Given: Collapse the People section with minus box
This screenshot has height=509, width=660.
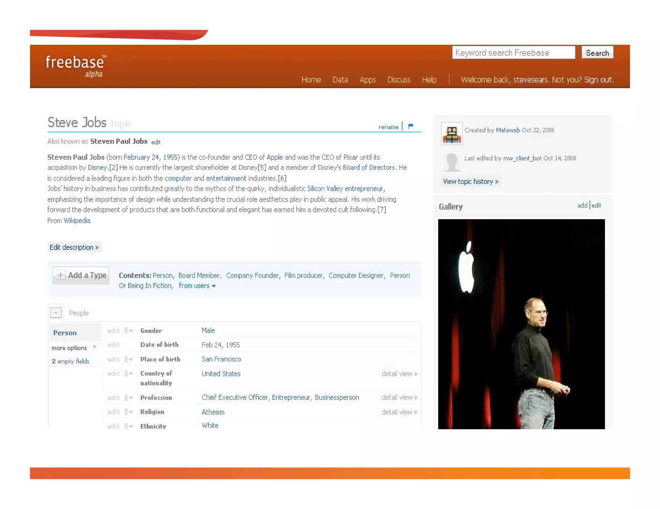Looking at the screenshot, I should click(56, 312).
